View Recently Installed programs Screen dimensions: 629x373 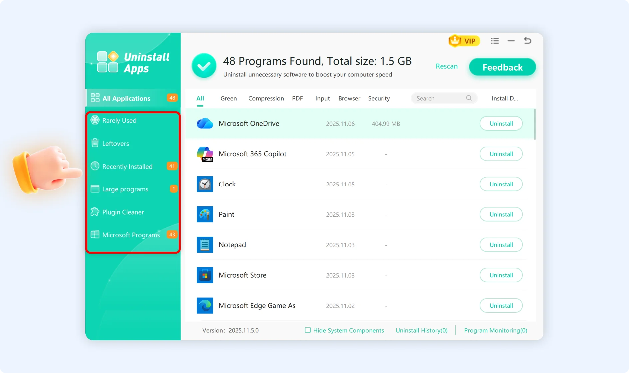point(95,166)
